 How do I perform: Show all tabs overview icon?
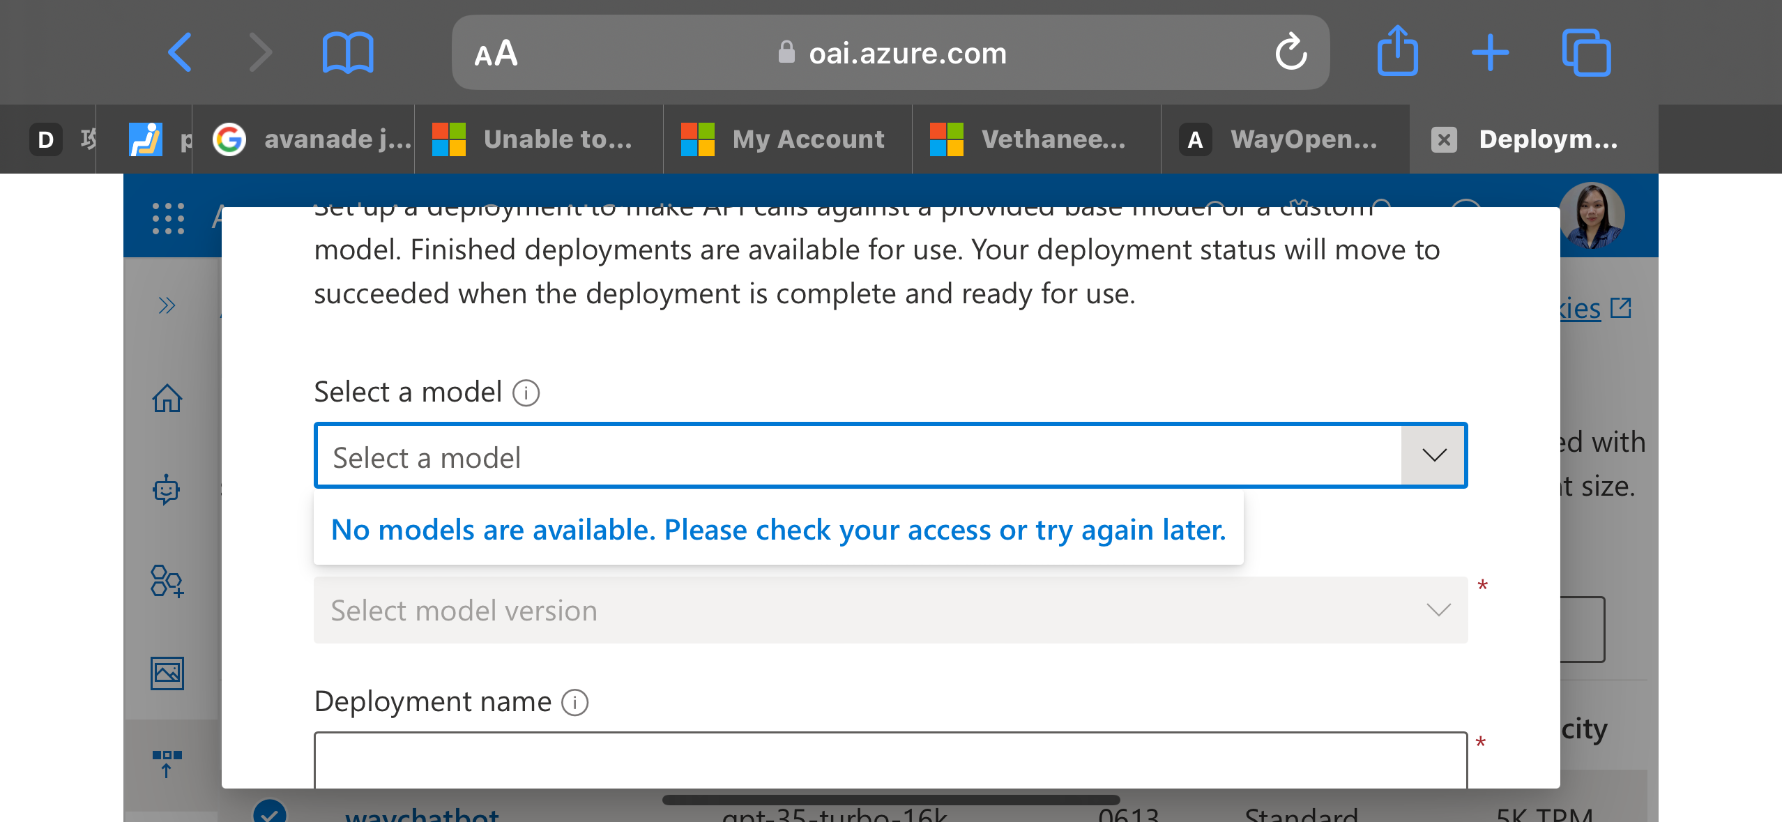pyautogui.click(x=1586, y=53)
